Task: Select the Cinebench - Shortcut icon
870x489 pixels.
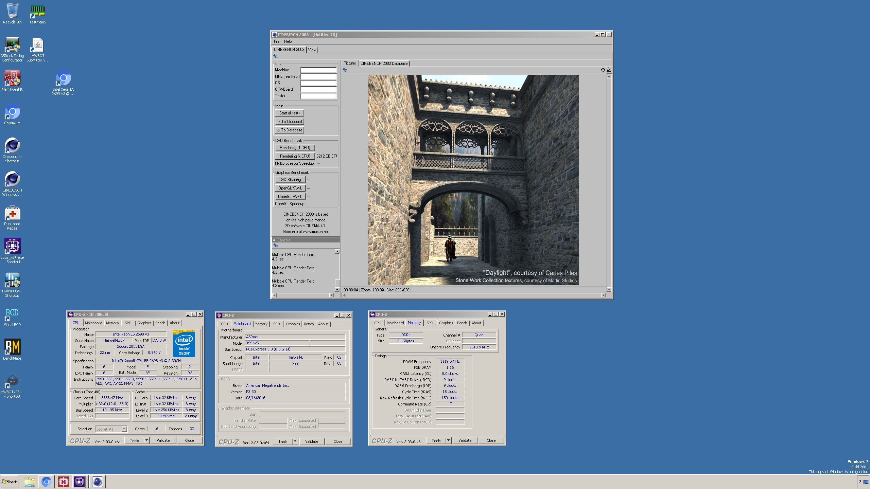Action: (x=12, y=150)
